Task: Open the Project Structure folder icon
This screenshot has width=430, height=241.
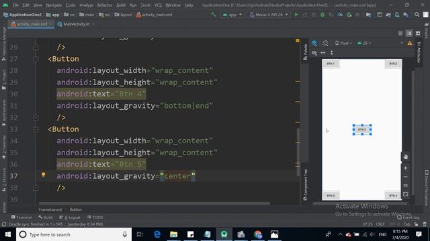Action: 368,15
